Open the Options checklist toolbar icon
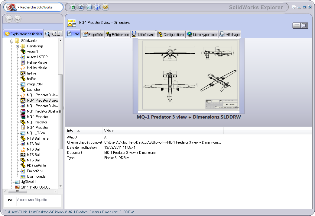 coord(89,7)
